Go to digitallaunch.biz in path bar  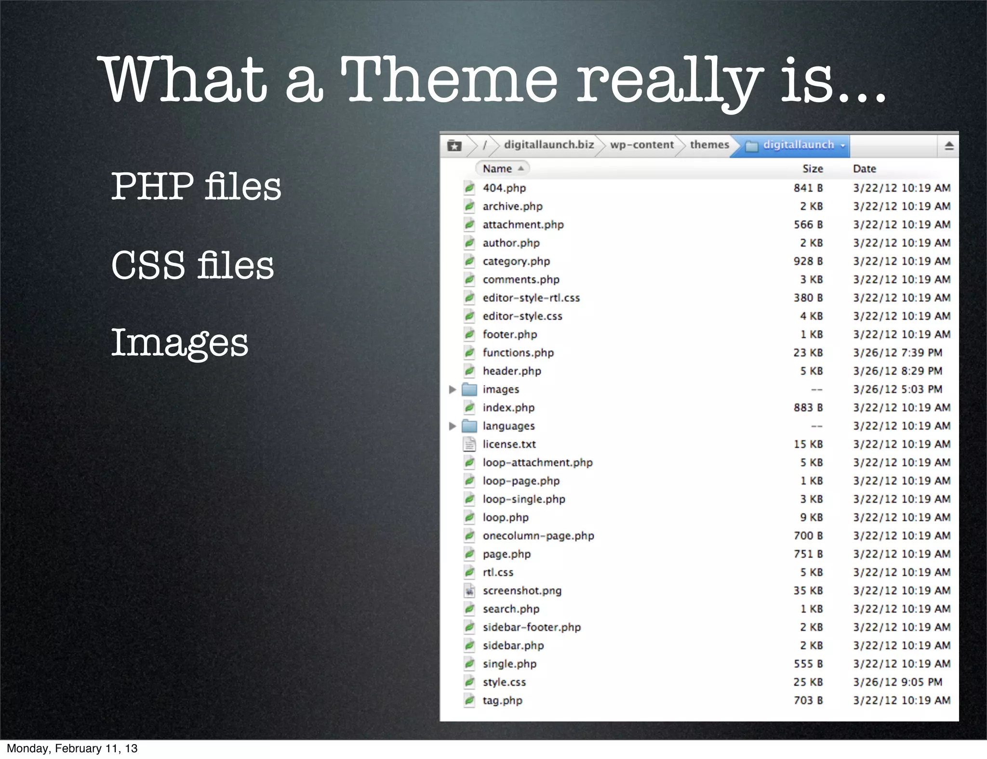point(549,144)
